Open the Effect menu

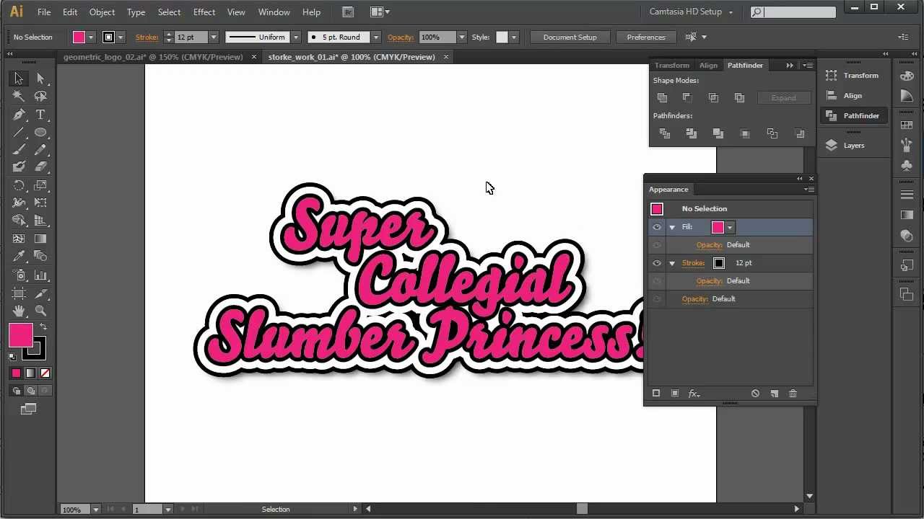(x=204, y=12)
